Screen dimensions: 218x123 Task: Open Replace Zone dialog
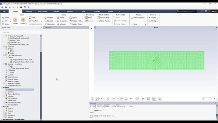click(76, 24)
